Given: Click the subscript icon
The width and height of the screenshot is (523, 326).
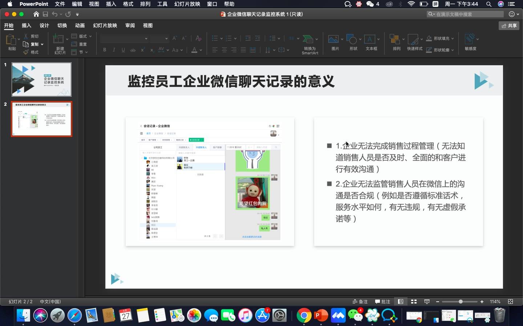Looking at the screenshot, I should (152, 50).
